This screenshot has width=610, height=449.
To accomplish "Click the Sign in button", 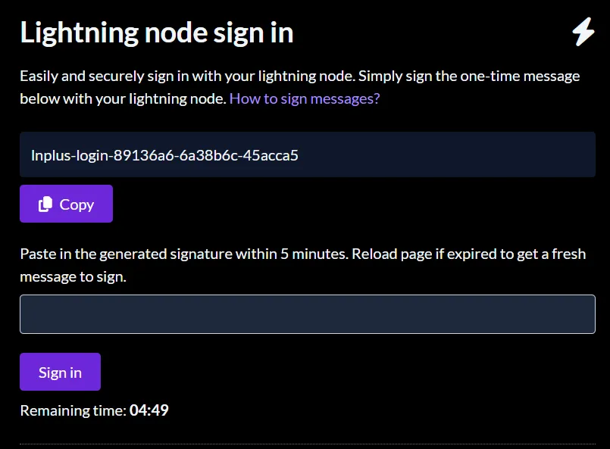I will (x=61, y=372).
